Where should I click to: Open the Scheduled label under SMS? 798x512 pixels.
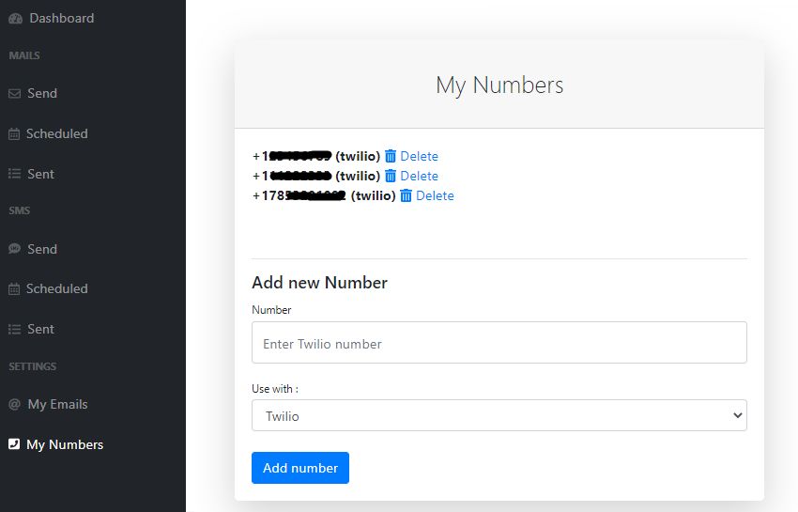[57, 288]
